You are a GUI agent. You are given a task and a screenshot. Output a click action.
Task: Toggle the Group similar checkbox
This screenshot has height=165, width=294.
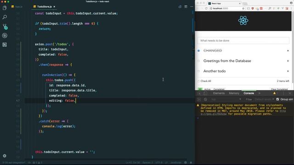click(277, 99)
